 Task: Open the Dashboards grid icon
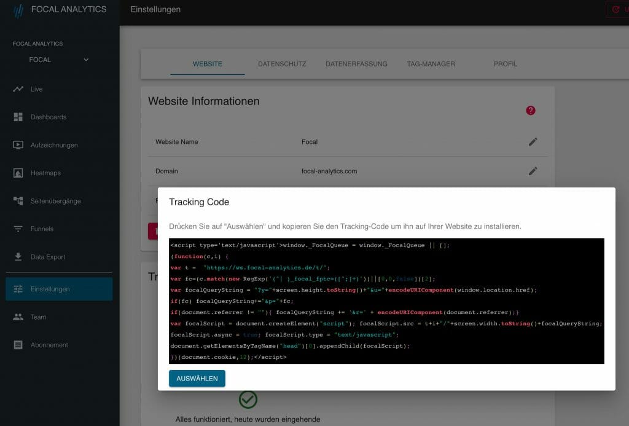pos(18,117)
